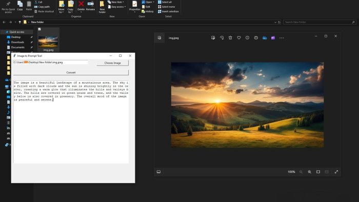This screenshot has height=202, width=359.
Task: Go forward using Explorer forward arrow
Action: click(x=10, y=22)
